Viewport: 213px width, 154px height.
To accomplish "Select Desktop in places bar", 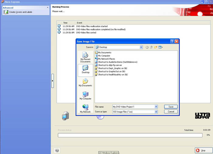I will coord(86,70).
